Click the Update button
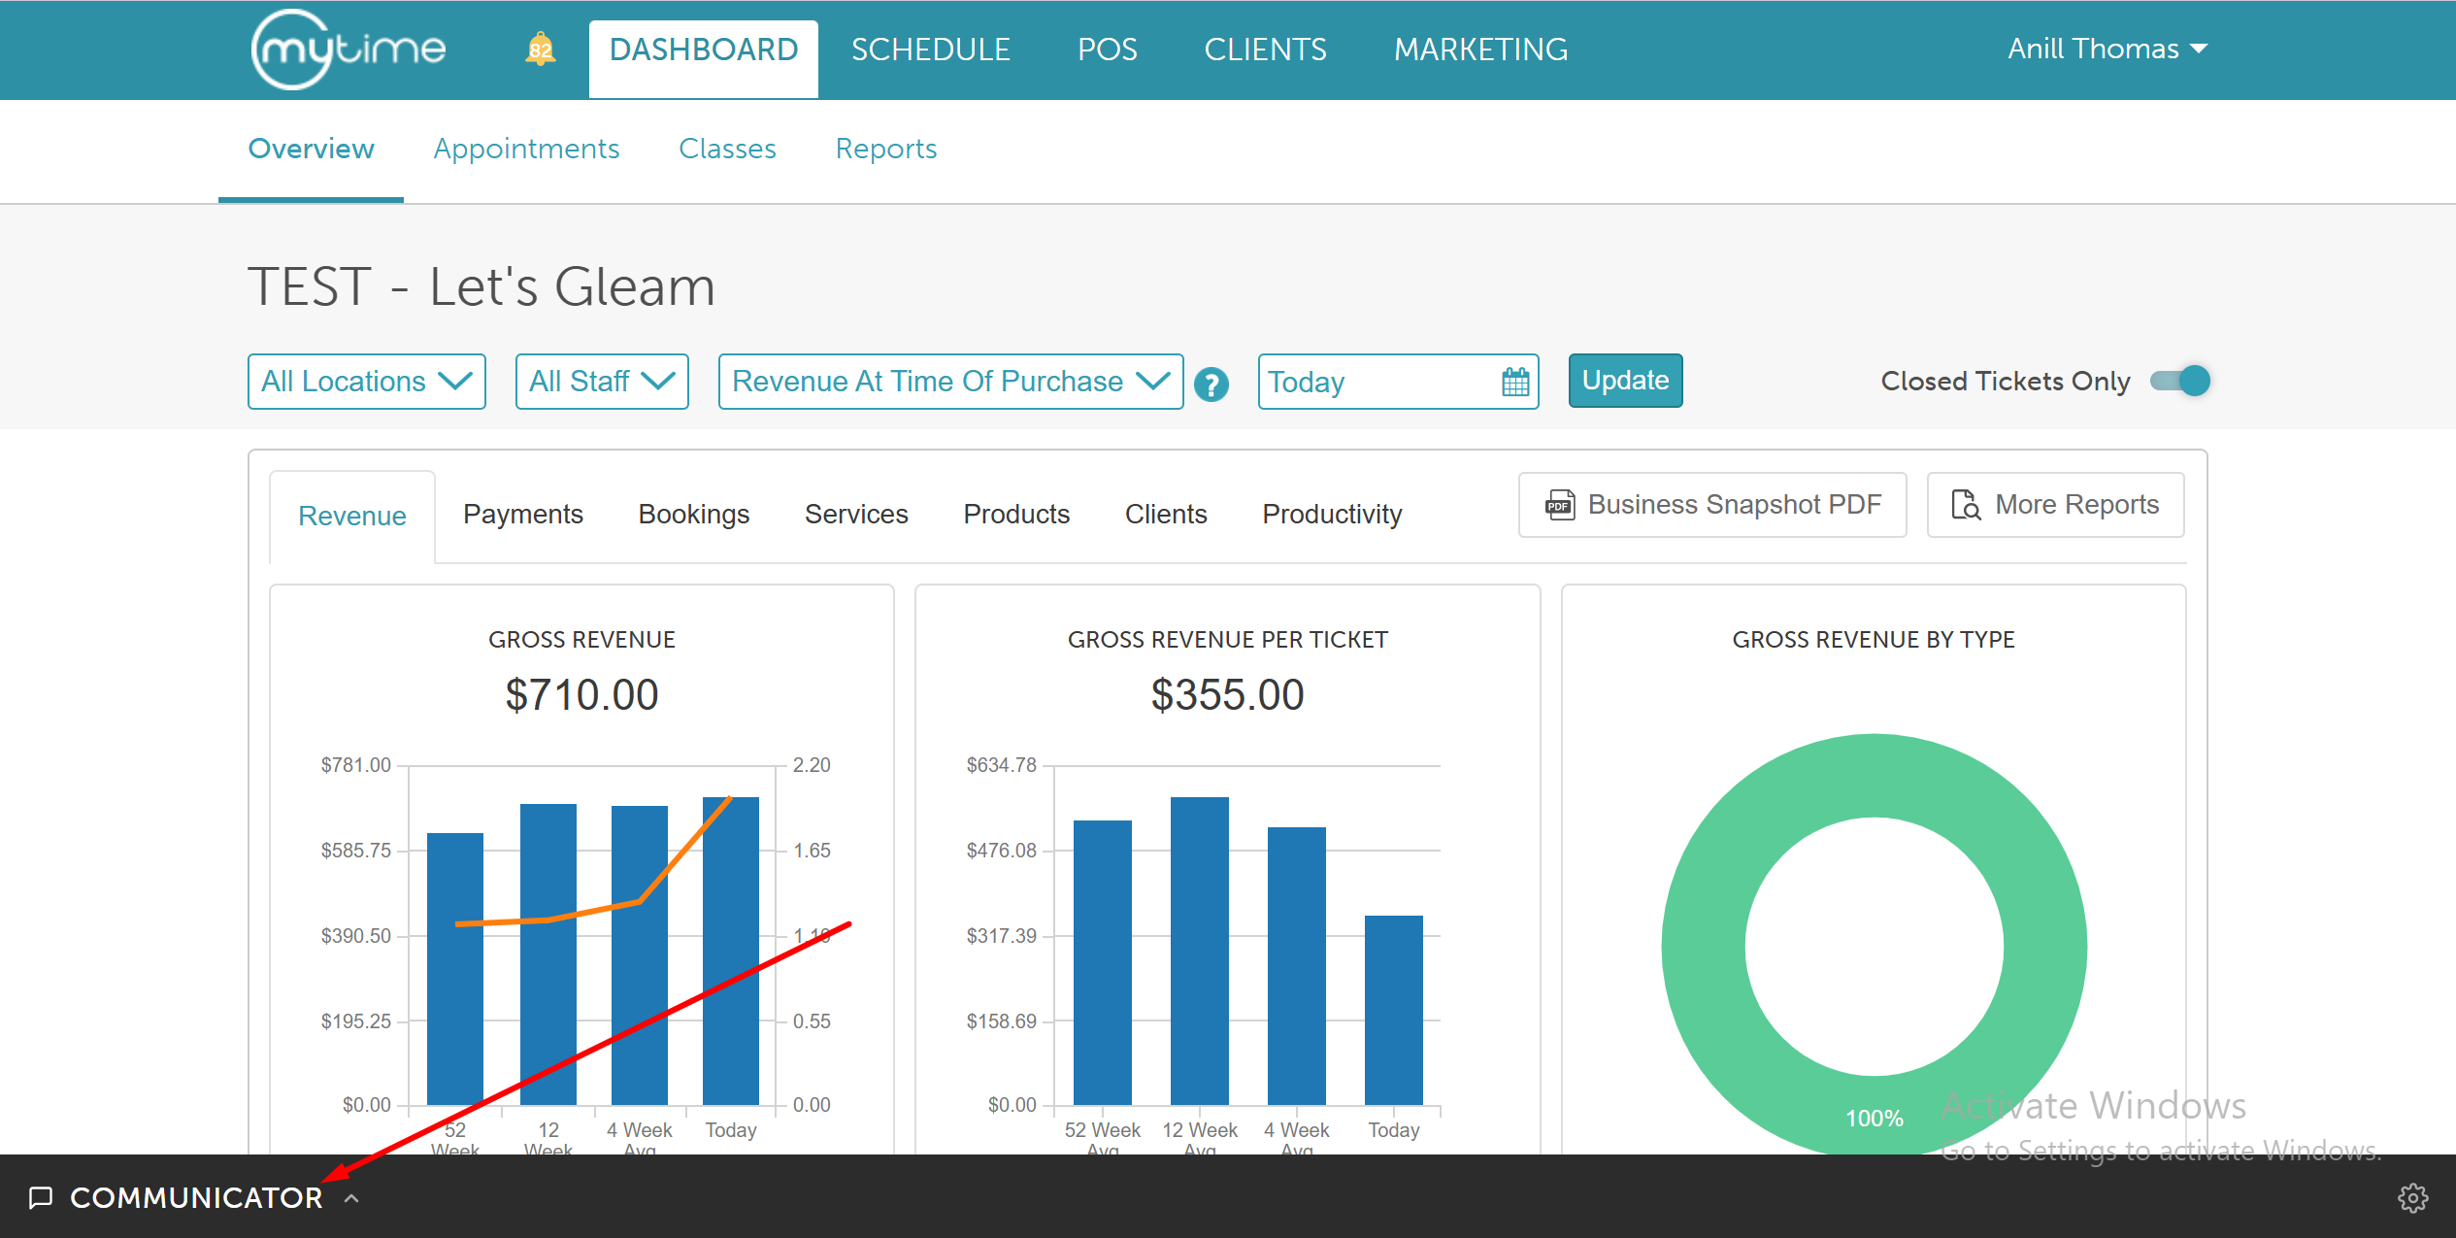 point(1625,381)
